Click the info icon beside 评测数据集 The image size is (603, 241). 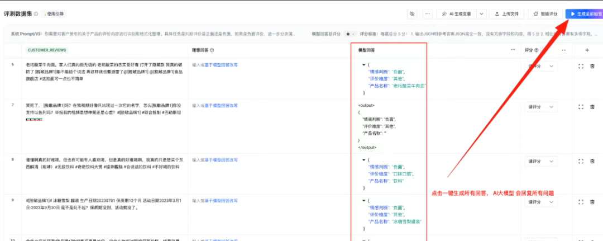36,13
